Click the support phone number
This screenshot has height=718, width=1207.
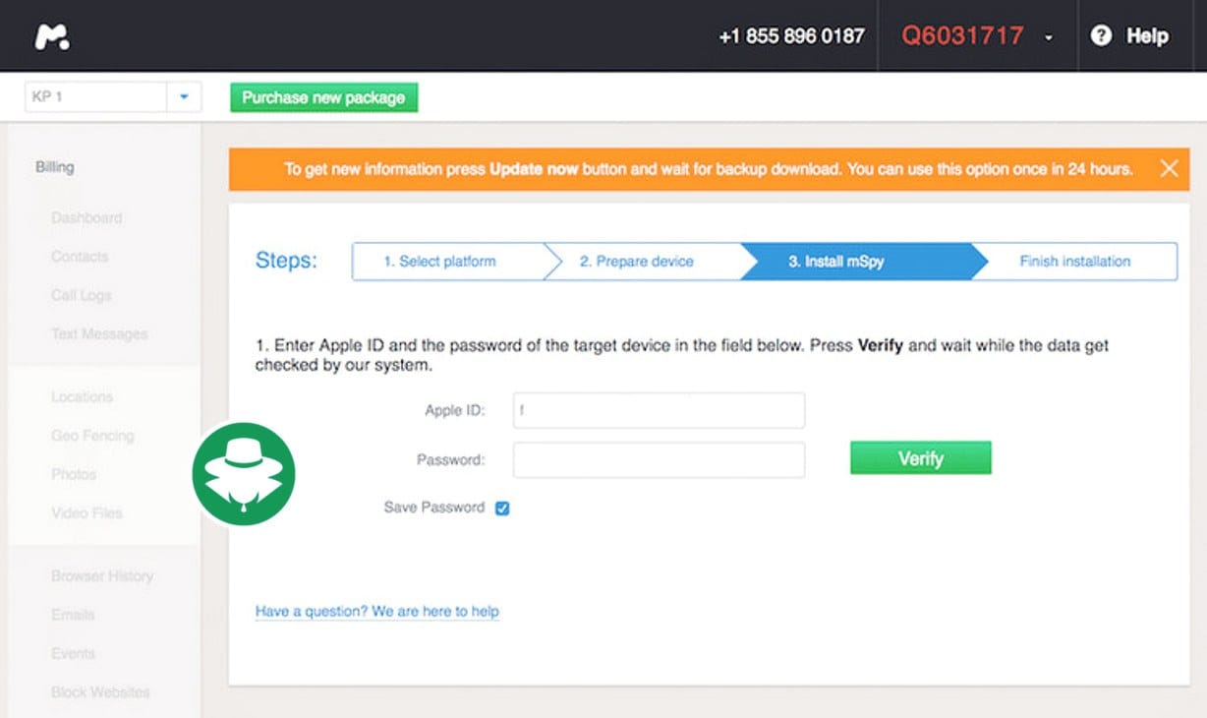tap(791, 36)
